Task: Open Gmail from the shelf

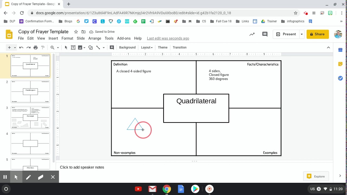Action: [x=153, y=189]
